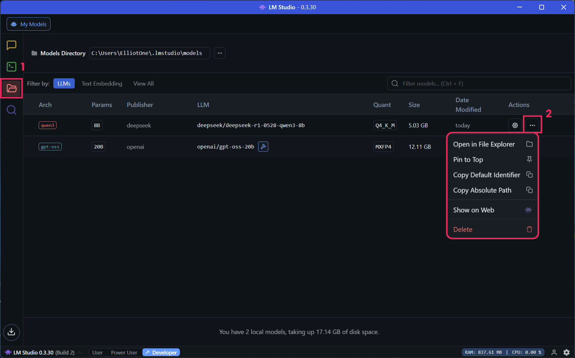Viewport: 575px width, 358px height.
Task: Expand the chevron next to LM Studio version
Action: 80,353
